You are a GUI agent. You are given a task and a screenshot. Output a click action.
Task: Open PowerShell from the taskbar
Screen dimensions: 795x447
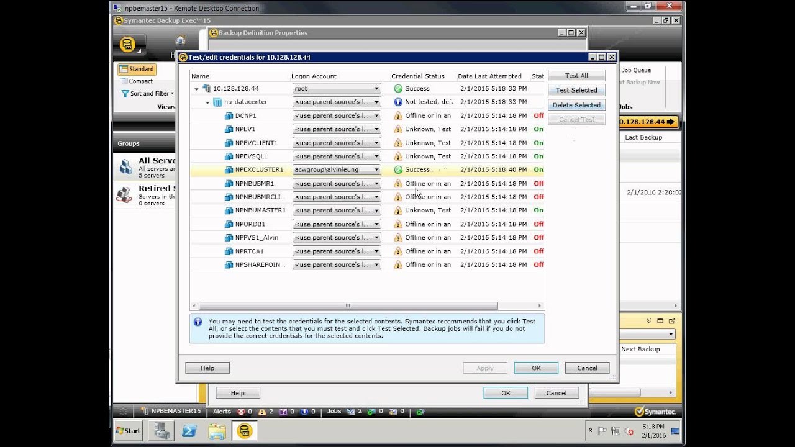pyautogui.click(x=189, y=431)
